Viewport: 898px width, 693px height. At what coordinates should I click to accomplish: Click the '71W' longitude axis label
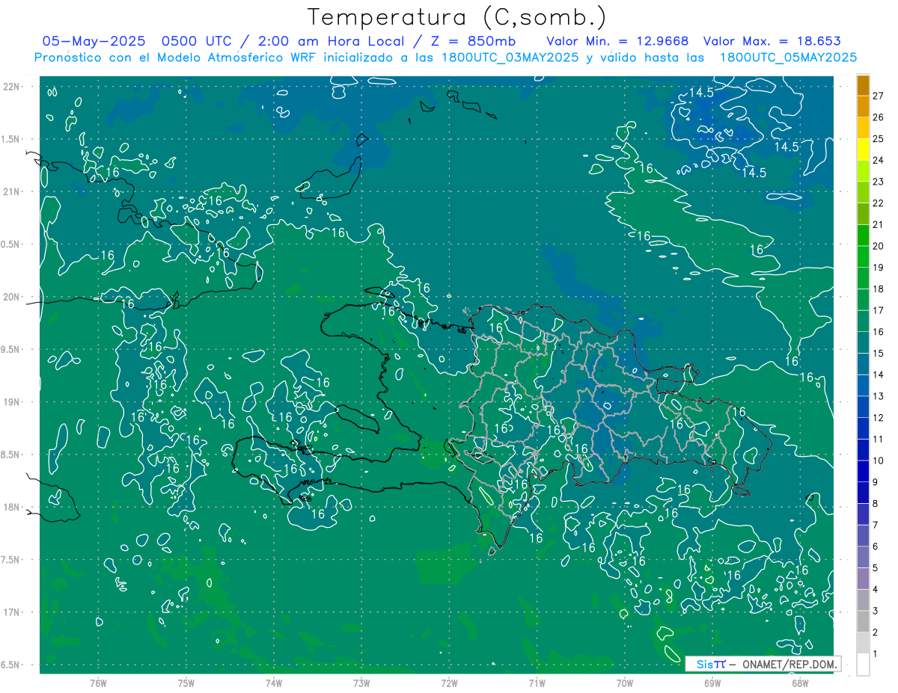537,683
